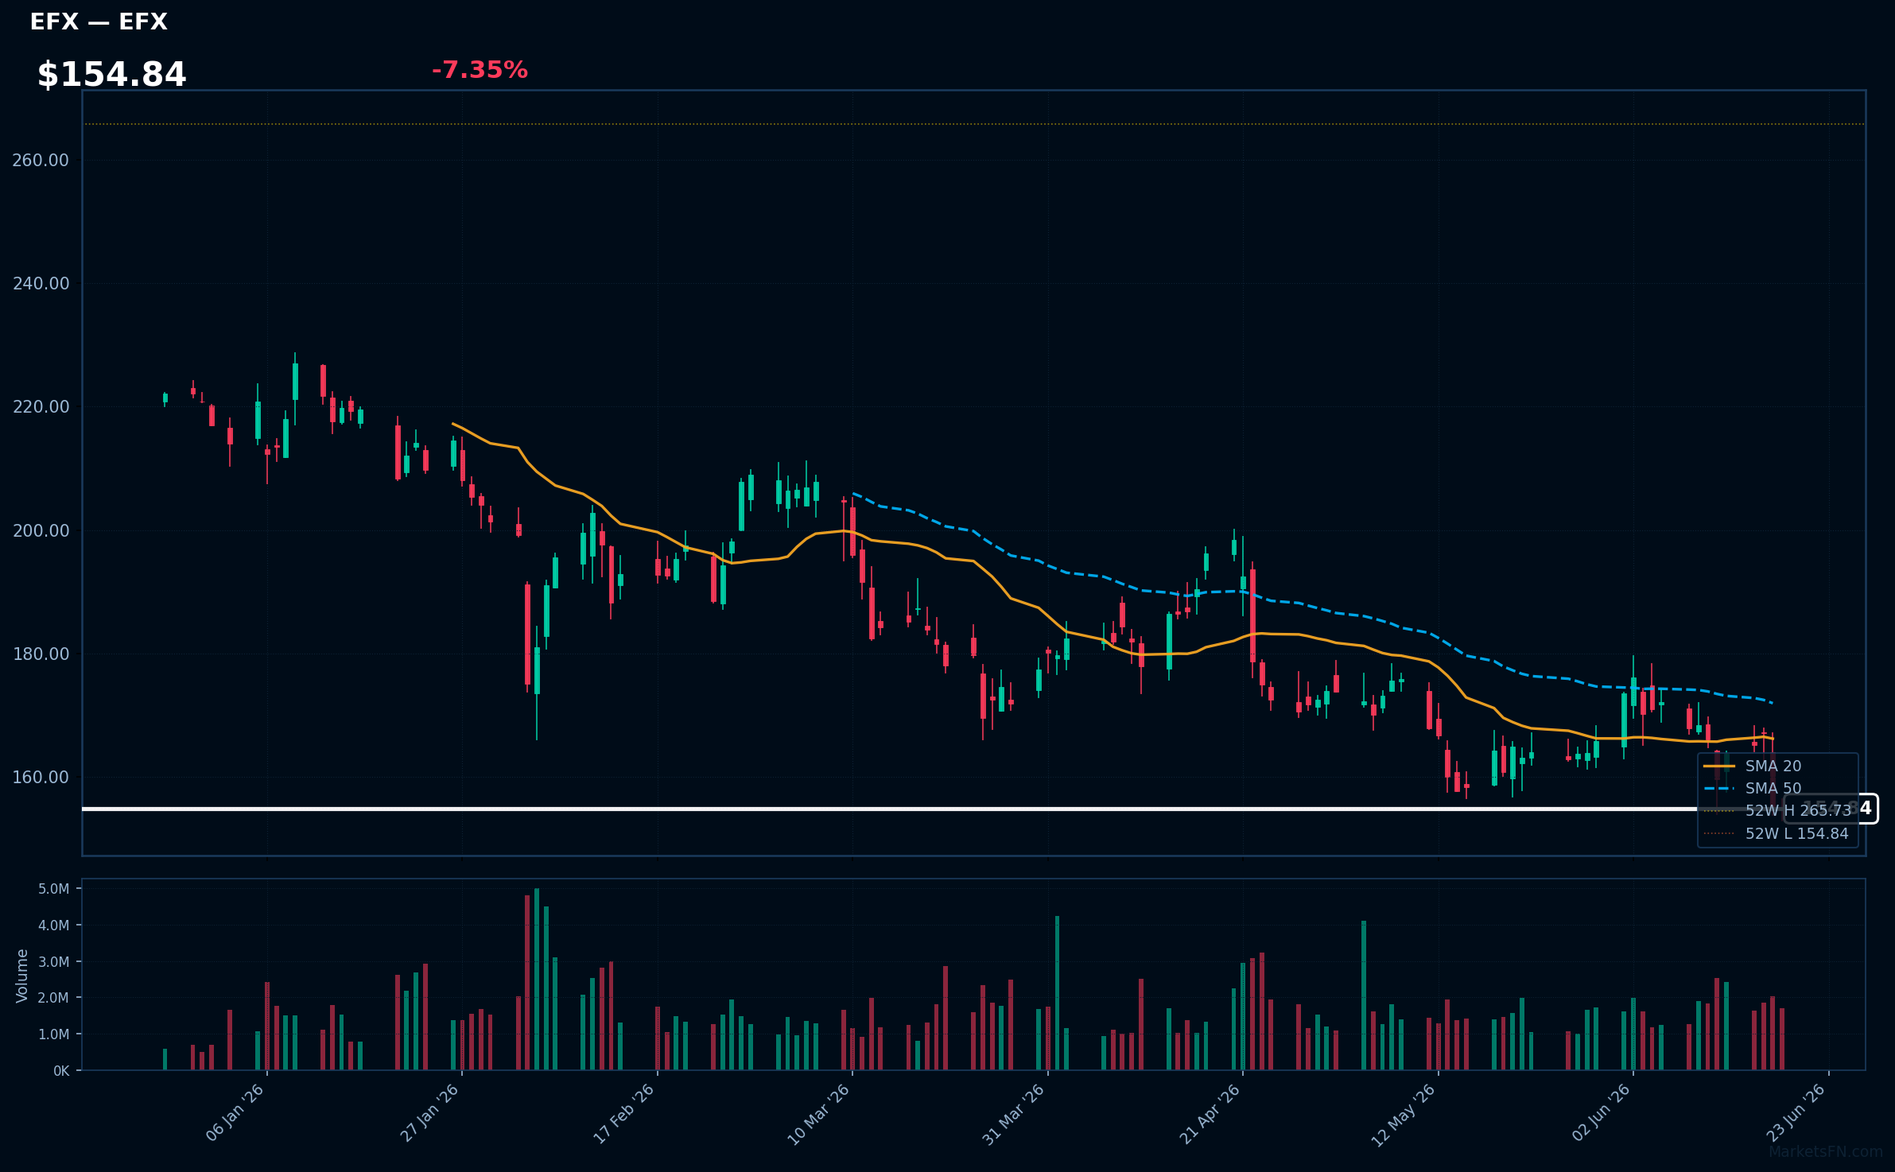Image resolution: width=1895 pixels, height=1172 pixels.
Task: Click the 3.0M volume axis label
Action: pyautogui.click(x=54, y=962)
